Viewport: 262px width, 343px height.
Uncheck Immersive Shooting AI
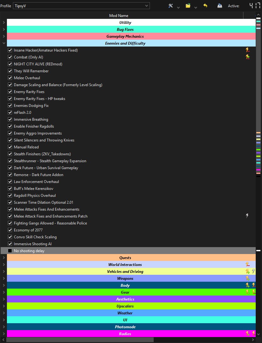click(10, 244)
